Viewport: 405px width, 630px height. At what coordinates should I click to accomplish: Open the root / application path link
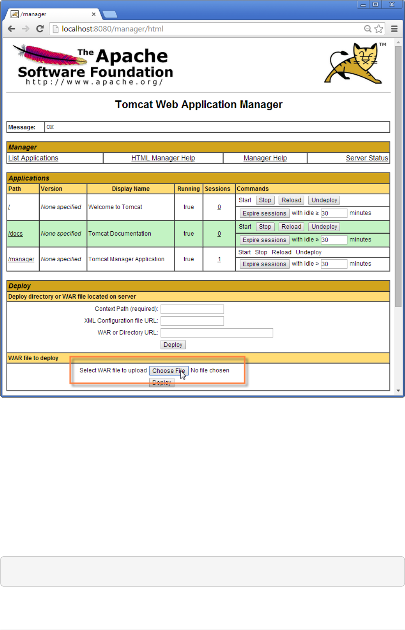pyautogui.click(x=9, y=207)
